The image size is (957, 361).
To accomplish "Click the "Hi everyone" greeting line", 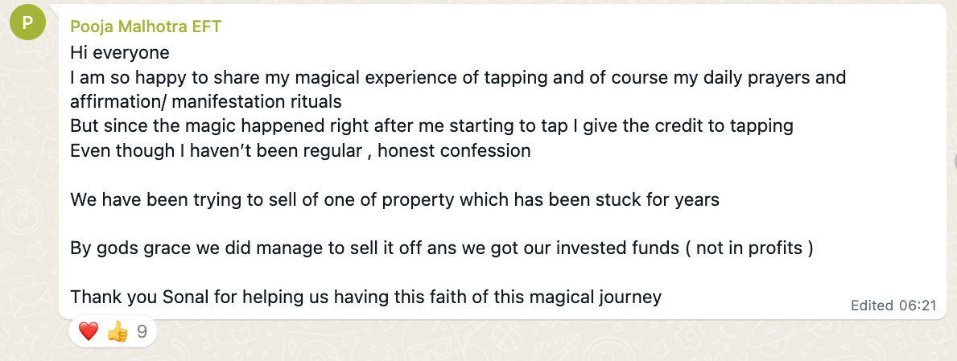I will coord(120,54).
